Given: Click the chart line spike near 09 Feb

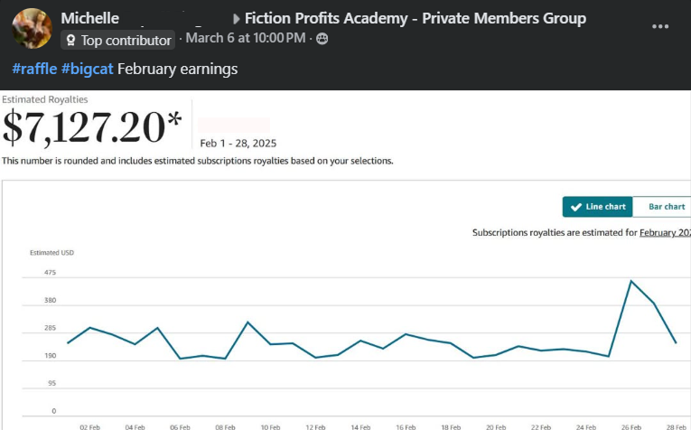Looking at the screenshot, I should click(x=247, y=322).
